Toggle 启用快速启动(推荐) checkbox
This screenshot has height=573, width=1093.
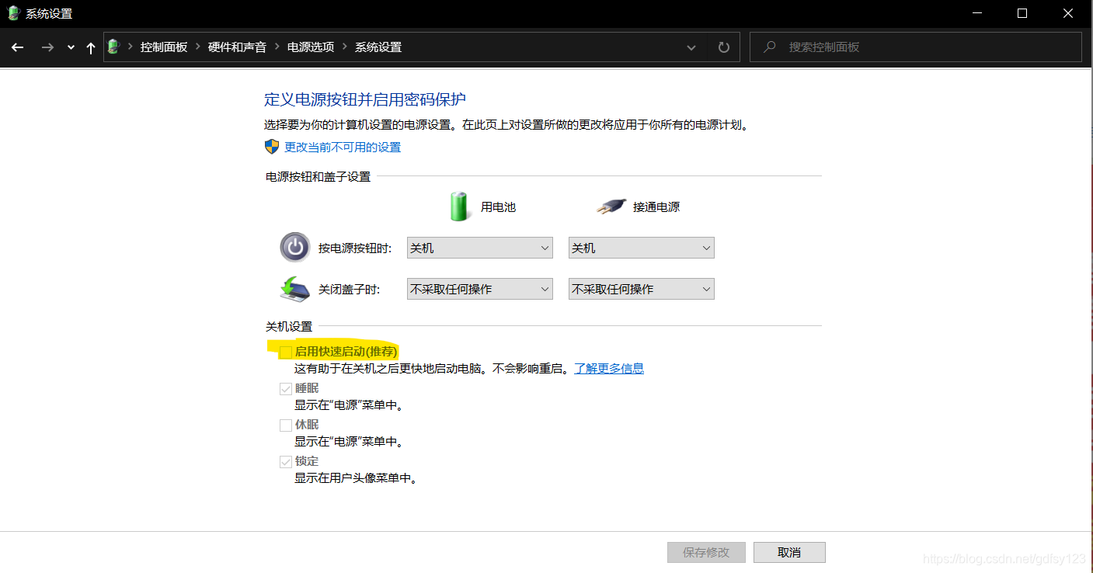tap(286, 352)
